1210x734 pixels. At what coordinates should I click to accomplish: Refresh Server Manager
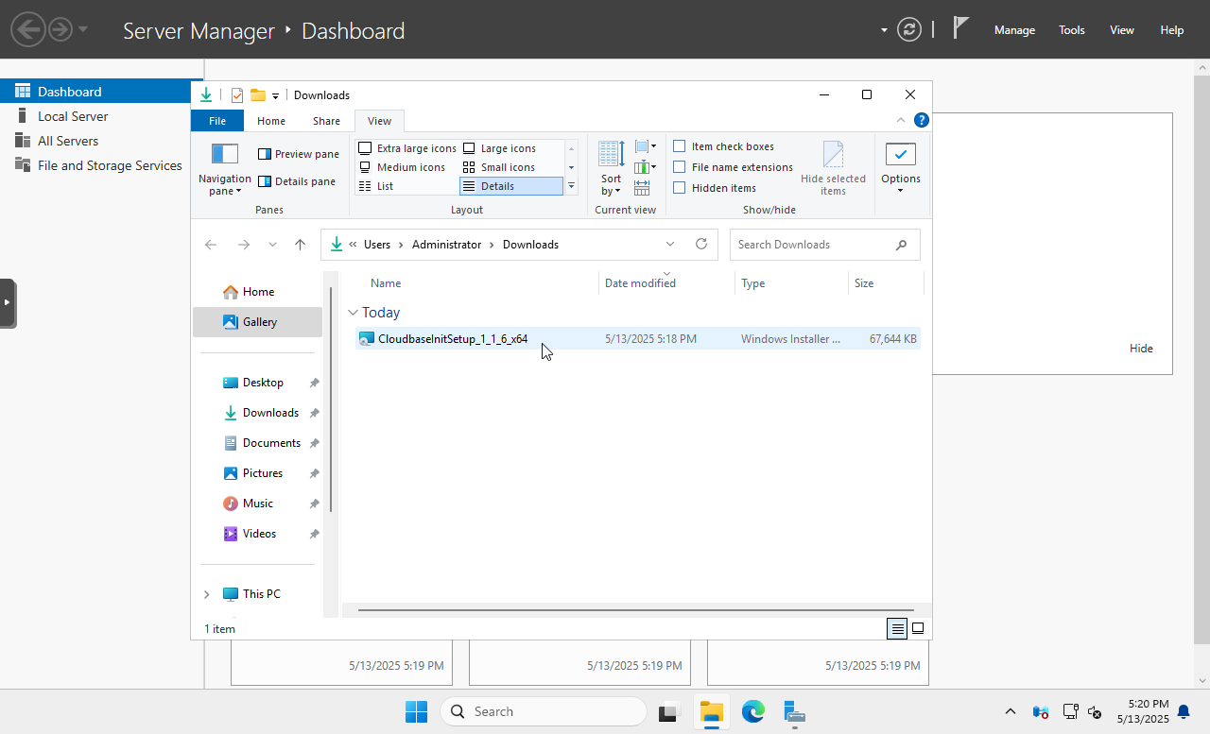click(x=908, y=29)
